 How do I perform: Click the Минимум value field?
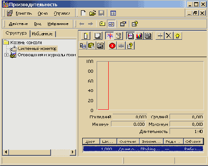point(128,124)
